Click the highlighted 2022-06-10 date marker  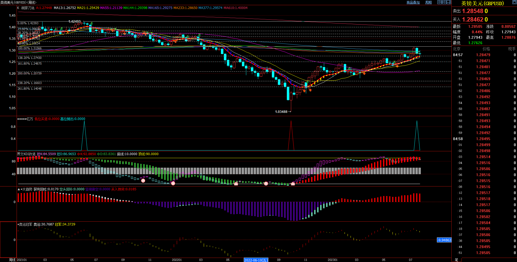256,260
